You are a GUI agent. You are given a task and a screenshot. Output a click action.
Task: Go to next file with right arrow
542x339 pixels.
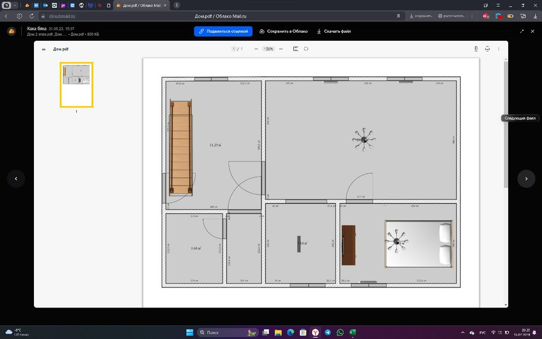(526, 179)
